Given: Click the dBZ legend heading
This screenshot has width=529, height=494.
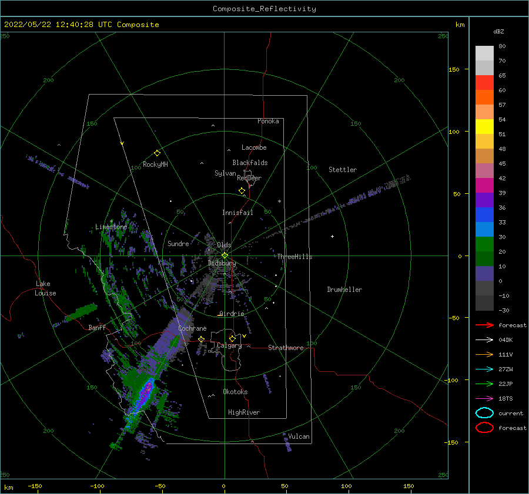Looking at the screenshot, I should click(498, 31).
